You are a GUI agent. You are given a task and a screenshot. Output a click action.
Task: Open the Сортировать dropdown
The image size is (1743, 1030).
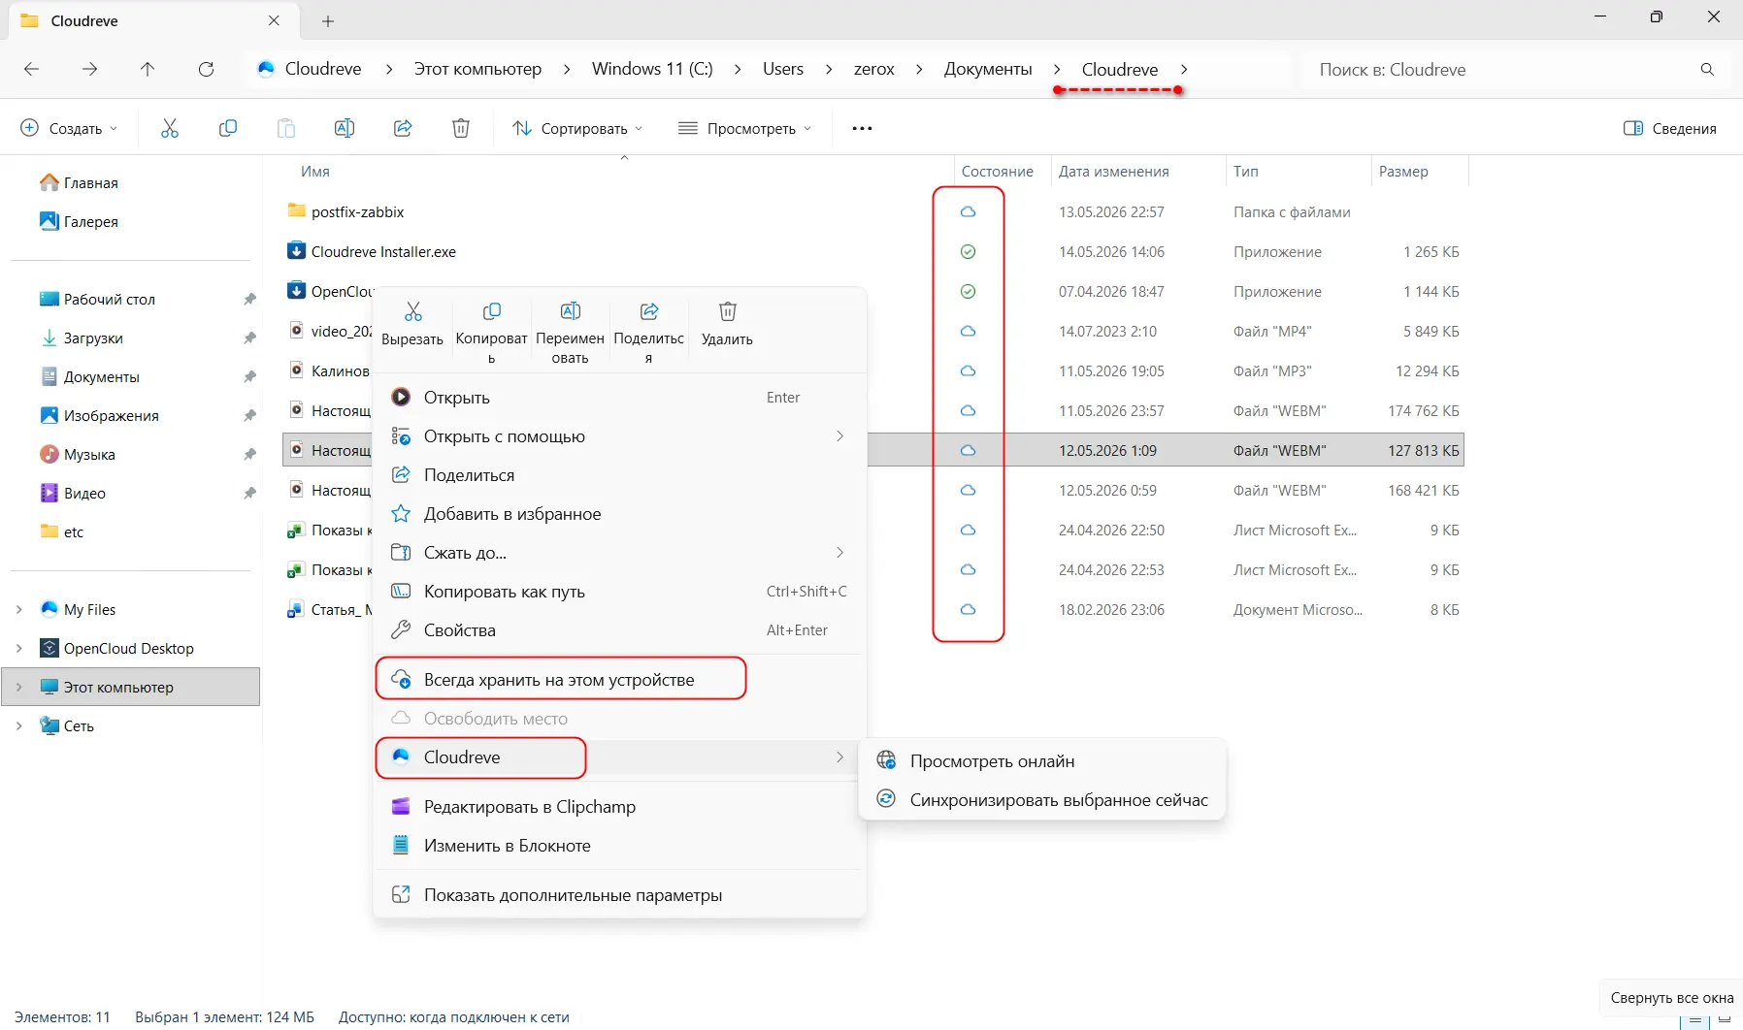(577, 128)
